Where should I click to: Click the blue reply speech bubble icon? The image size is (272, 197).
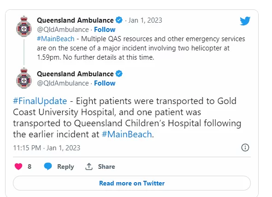[x=48, y=166]
